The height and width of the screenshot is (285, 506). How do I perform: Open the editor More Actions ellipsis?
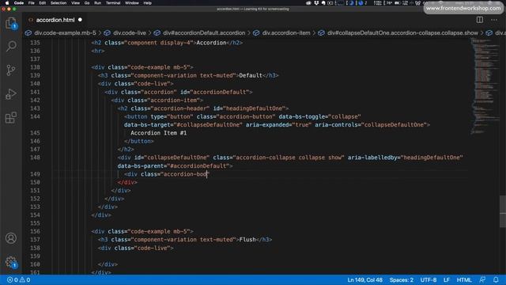494,20
